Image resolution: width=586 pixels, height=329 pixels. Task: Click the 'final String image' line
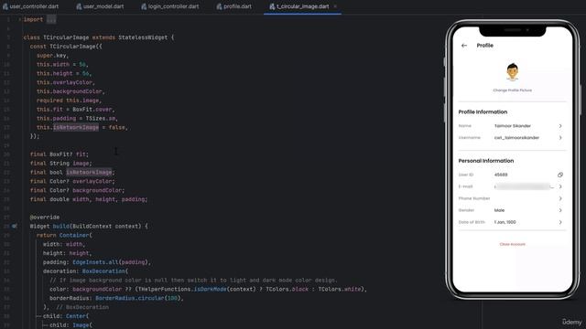pyautogui.click(x=61, y=163)
